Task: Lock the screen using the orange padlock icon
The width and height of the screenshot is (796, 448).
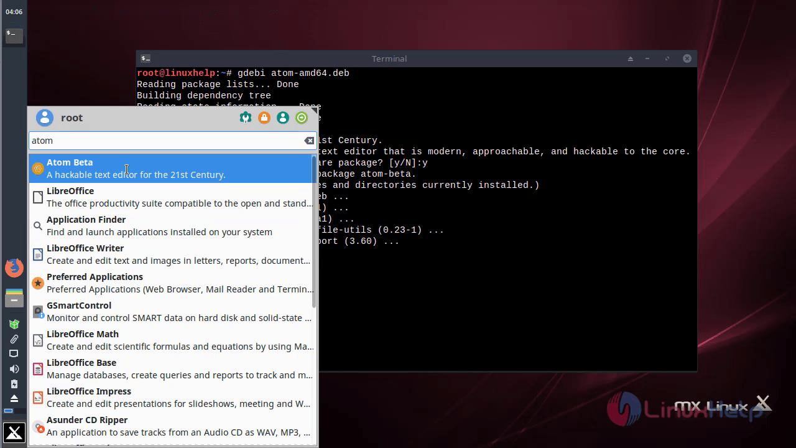Action: pyautogui.click(x=264, y=118)
